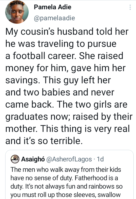Select the 1d timestamp on quoted tweet

coord(100,159)
